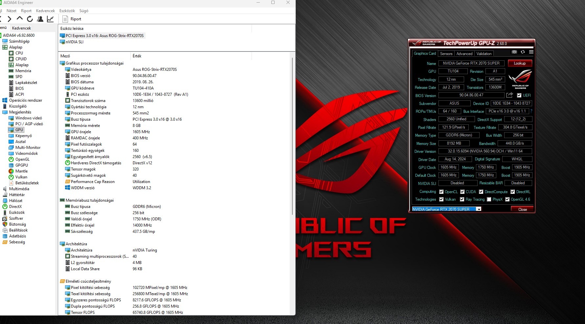
Task: Toggle the CUDA checkbox
Action: (462, 192)
